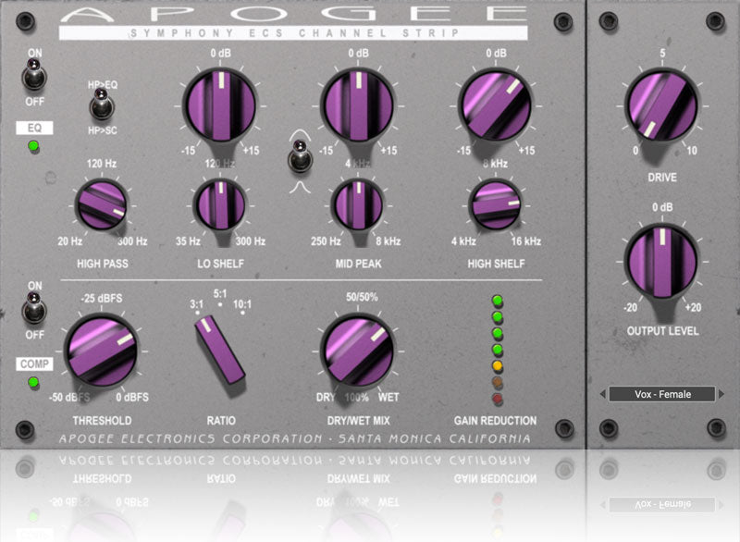Toggle the EQ ON/OFF switch
740x542 pixels.
point(34,76)
